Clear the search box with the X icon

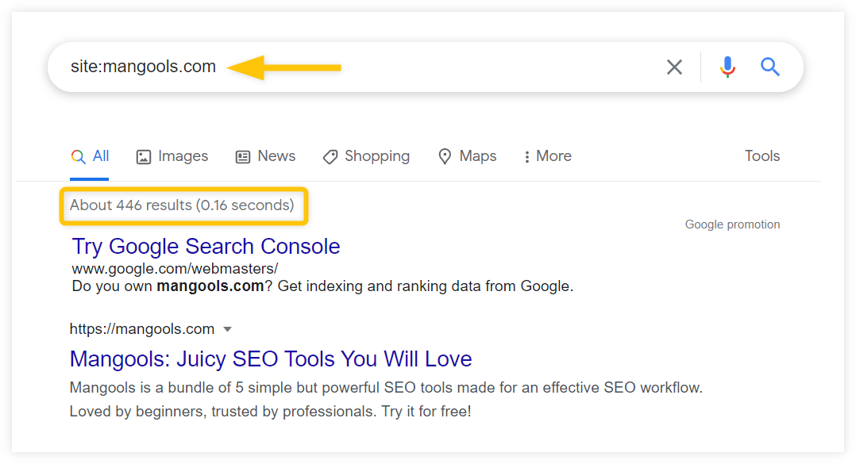pyautogui.click(x=674, y=67)
